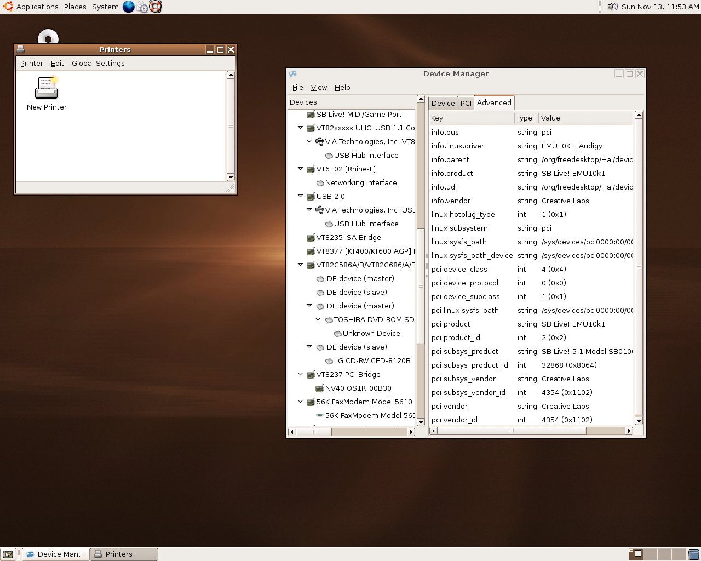
Task: Click the VT6102 [Rhine-II] device icon
Action: point(311,169)
